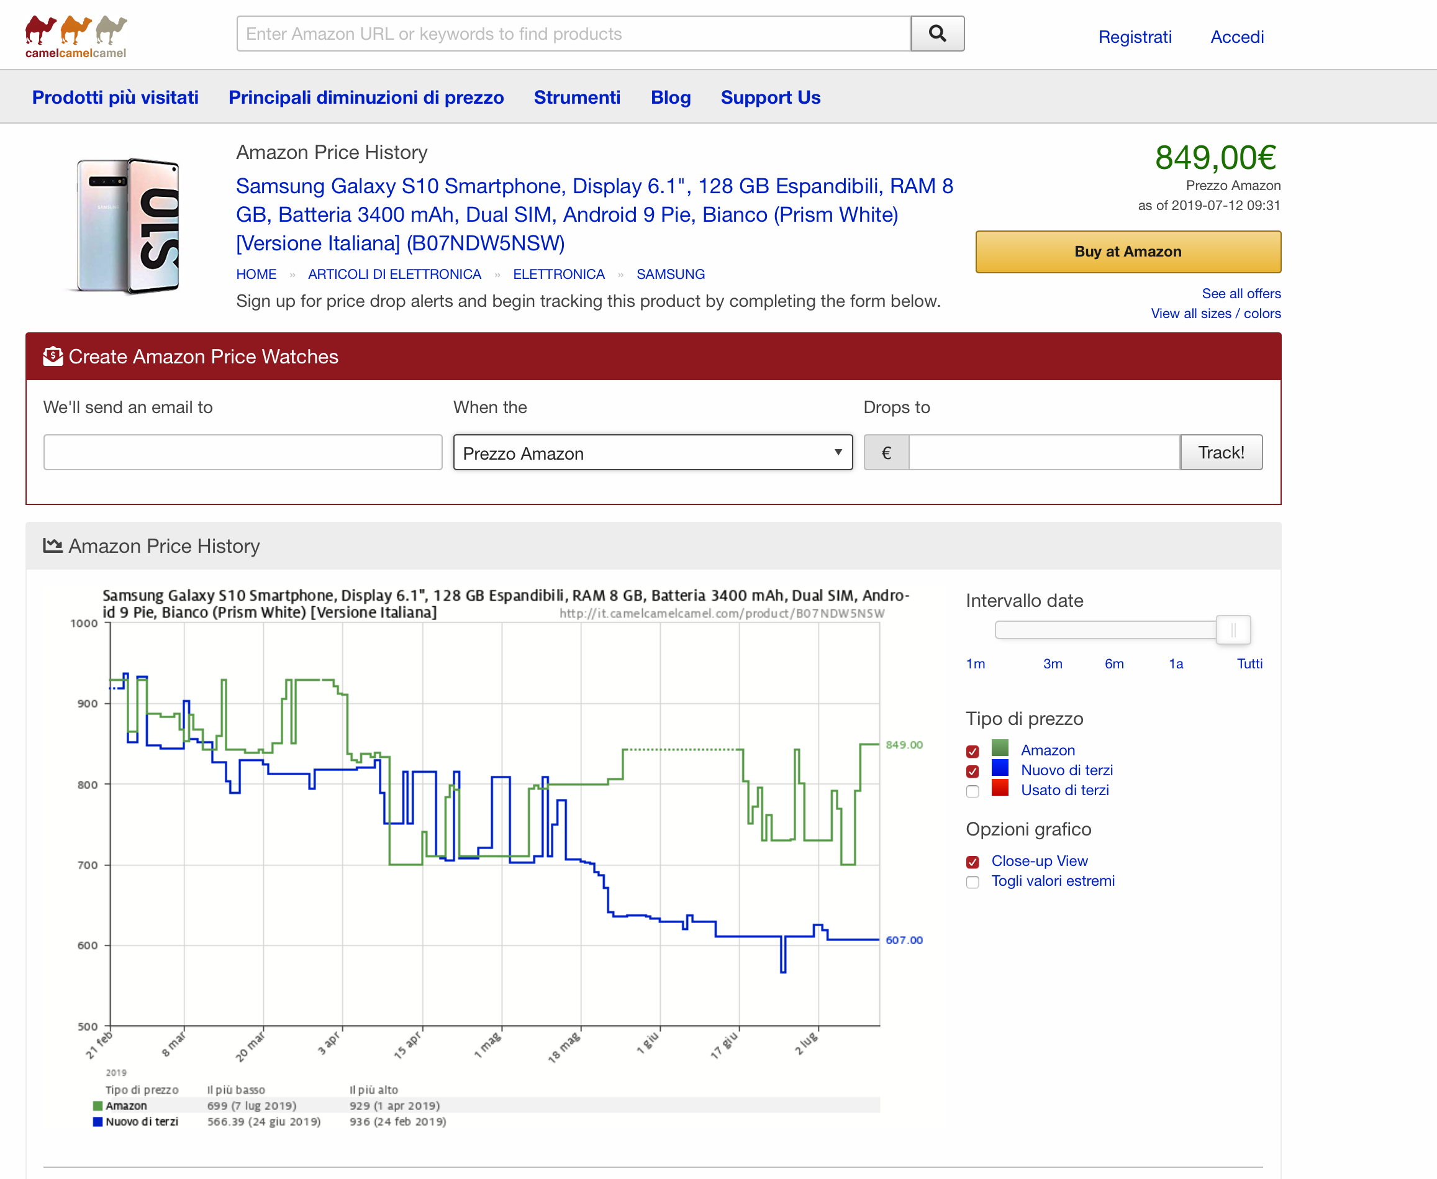Screen dimensions: 1437x1179
Task: Click the Usato di terzi label
Action: 1065,790
